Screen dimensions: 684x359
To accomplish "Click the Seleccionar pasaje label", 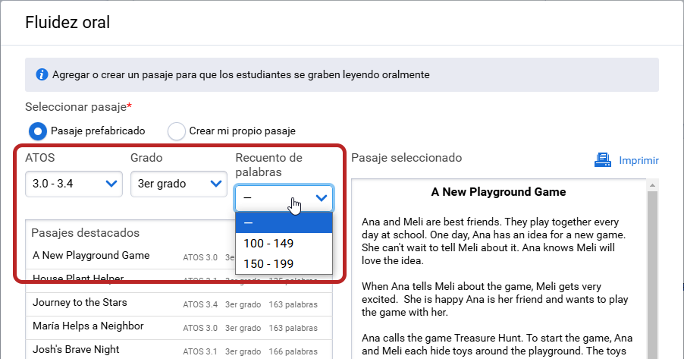I will coord(79,107).
